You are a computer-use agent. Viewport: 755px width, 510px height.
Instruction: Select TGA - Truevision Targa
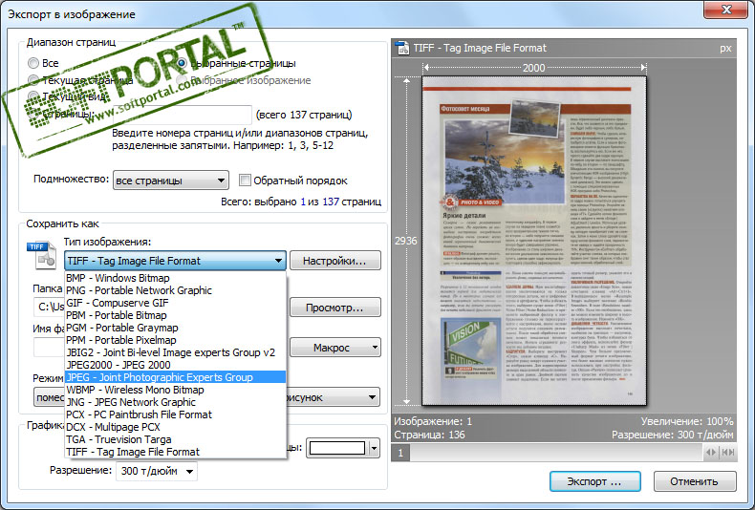[x=175, y=439]
